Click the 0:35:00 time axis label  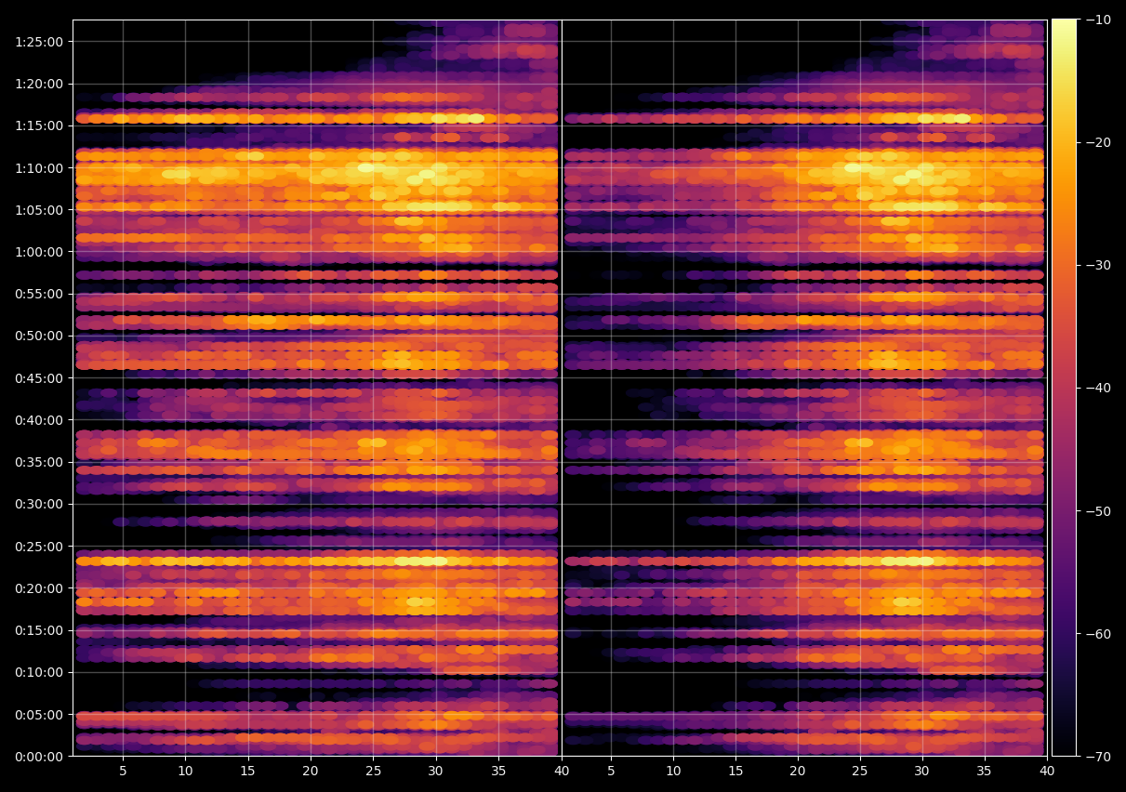coord(39,462)
